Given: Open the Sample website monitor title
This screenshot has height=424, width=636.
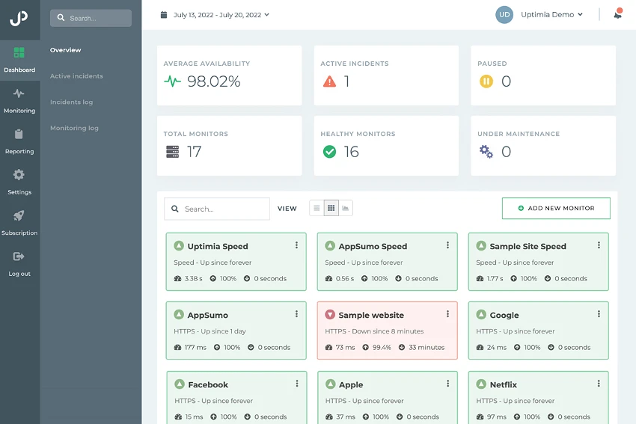Looking at the screenshot, I should (x=371, y=315).
